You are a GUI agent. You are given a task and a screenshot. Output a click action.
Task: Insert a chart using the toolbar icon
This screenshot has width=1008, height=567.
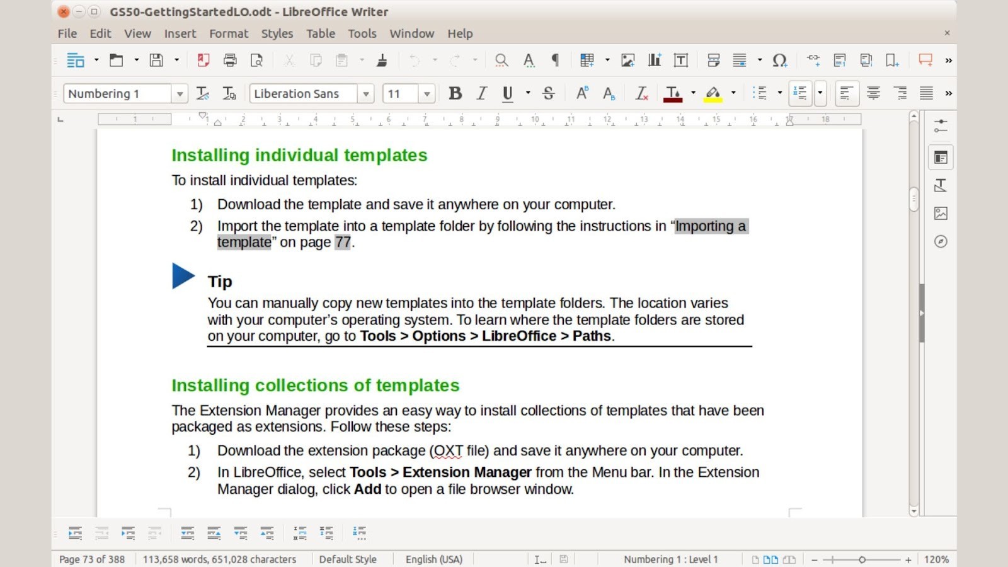tap(654, 60)
